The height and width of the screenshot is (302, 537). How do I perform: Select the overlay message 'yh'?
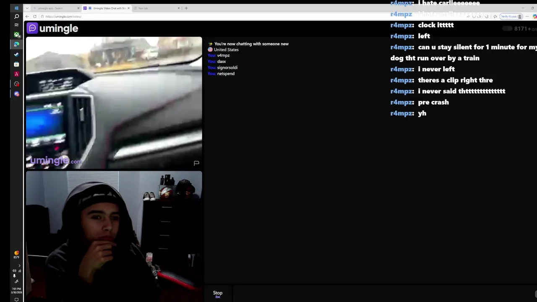pos(422,113)
